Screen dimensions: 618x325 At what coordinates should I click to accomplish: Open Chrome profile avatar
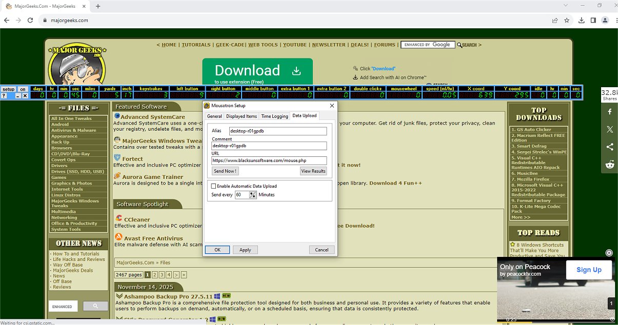[605, 21]
